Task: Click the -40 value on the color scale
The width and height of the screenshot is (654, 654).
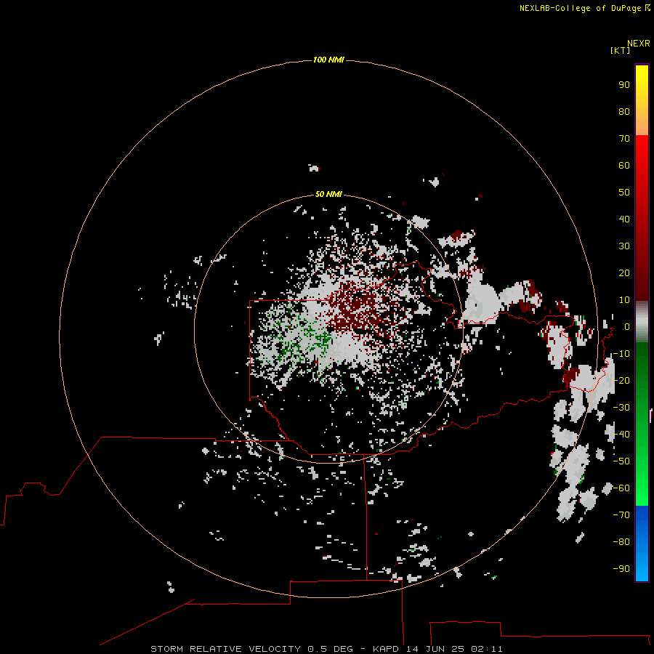Action: pyautogui.click(x=621, y=435)
